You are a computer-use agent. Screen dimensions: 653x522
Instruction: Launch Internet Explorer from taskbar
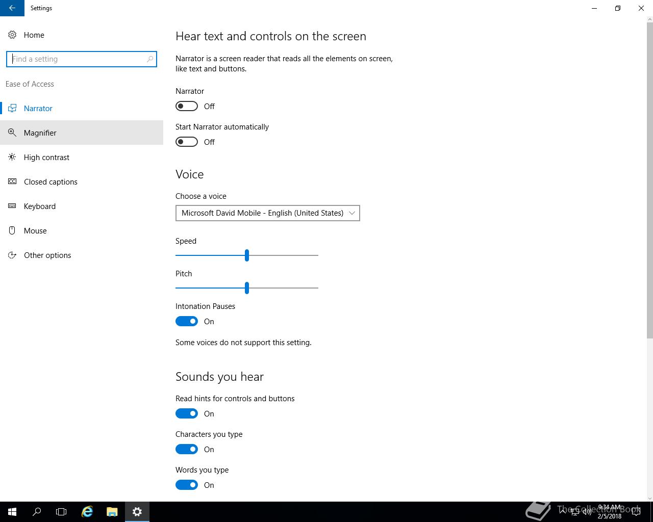coord(87,512)
